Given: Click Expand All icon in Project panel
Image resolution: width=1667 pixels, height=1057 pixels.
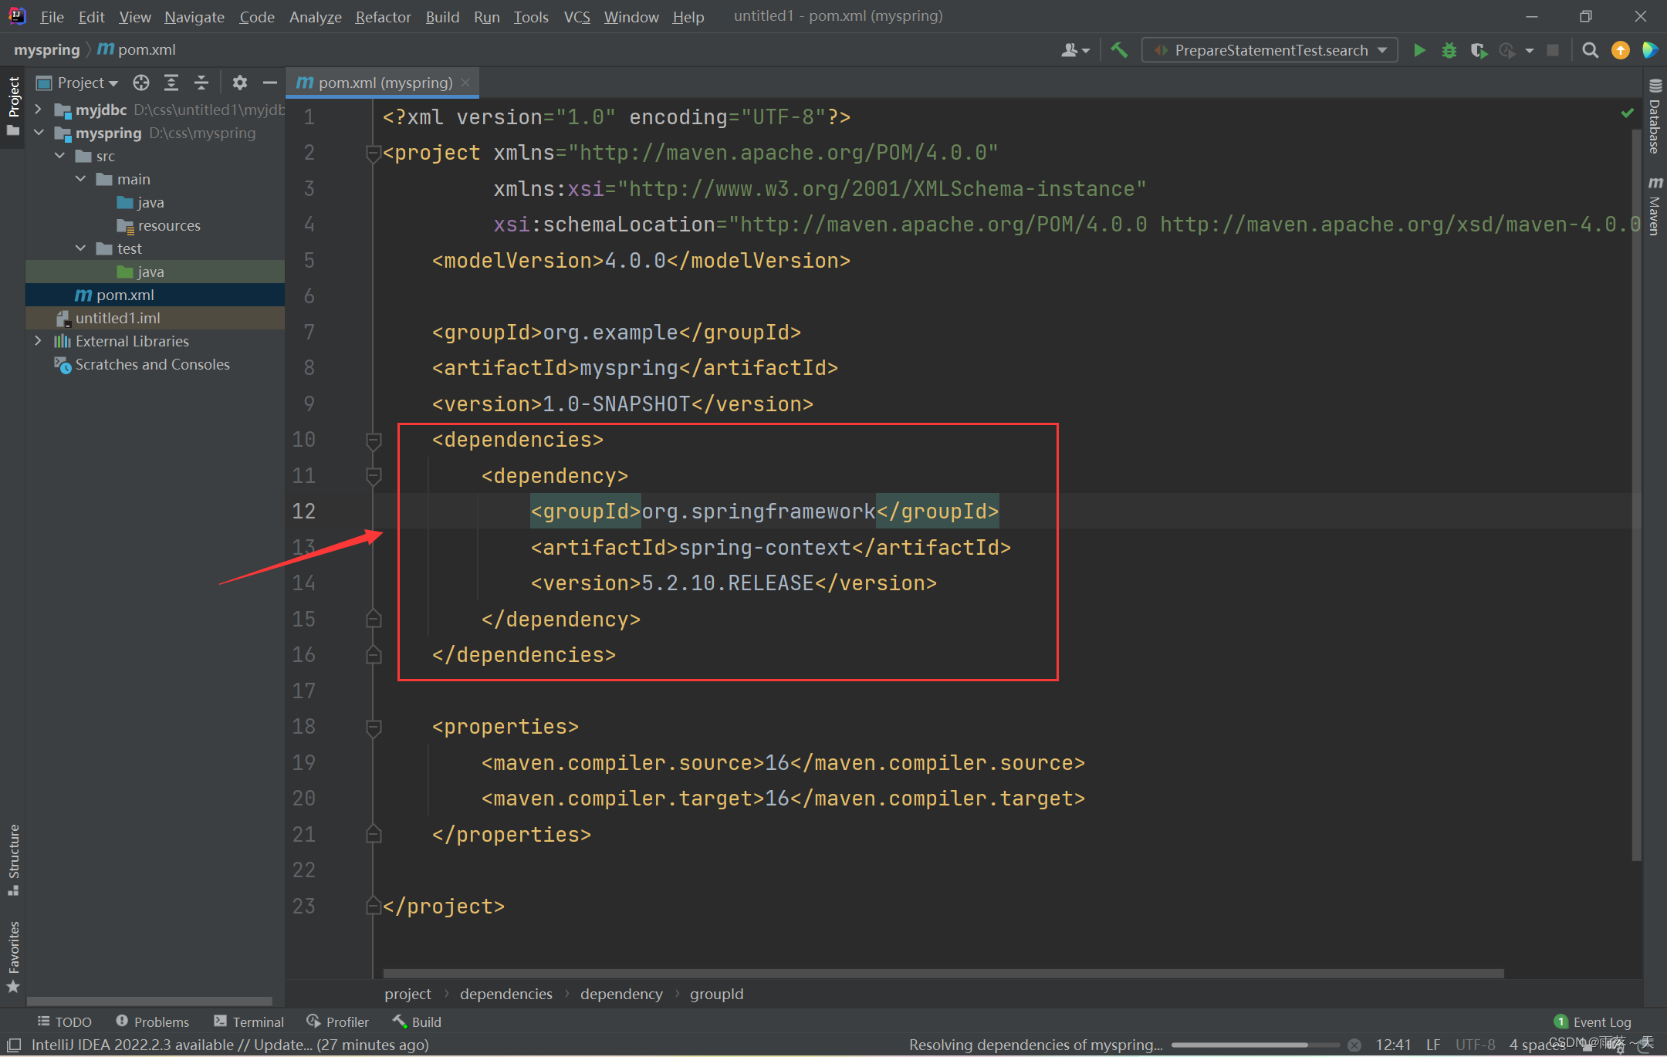Looking at the screenshot, I should pos(171,83).
